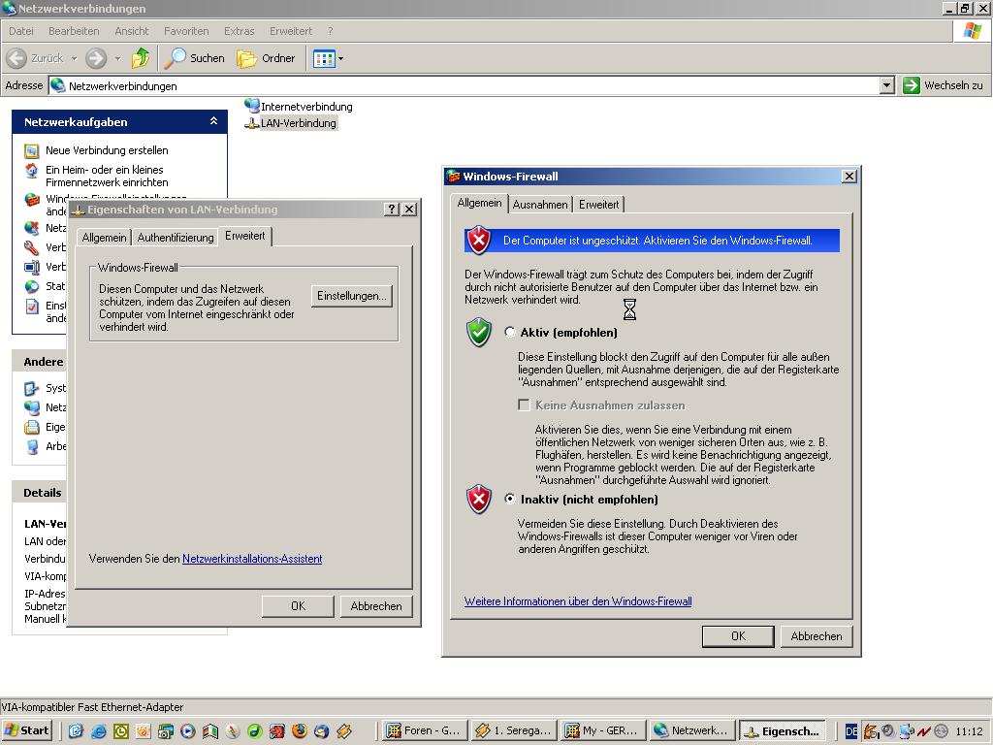Click the forward navigation arrow icon
This screenshot has height=745, width=993.
96,58
